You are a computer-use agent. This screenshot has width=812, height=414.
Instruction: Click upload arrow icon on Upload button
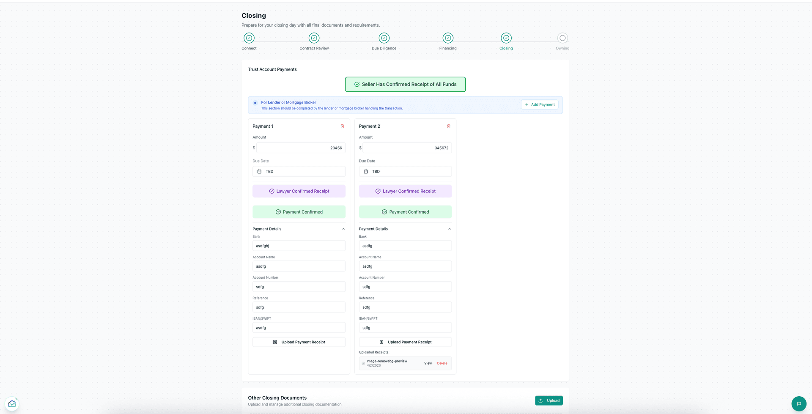540,400
